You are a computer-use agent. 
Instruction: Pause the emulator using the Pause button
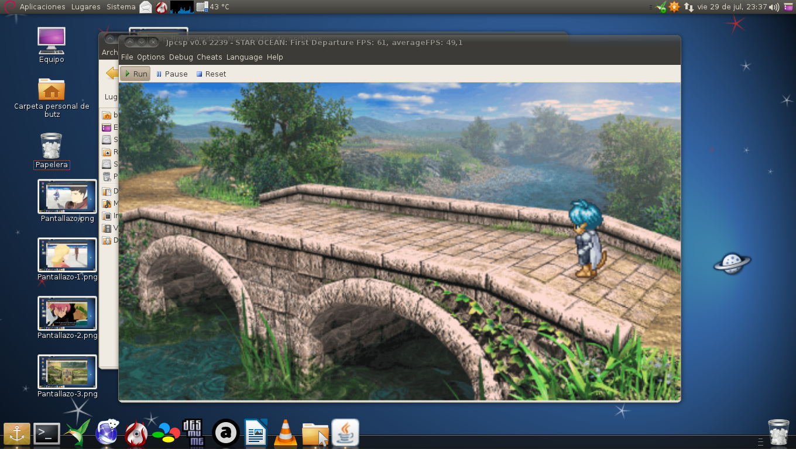[171, 74]
